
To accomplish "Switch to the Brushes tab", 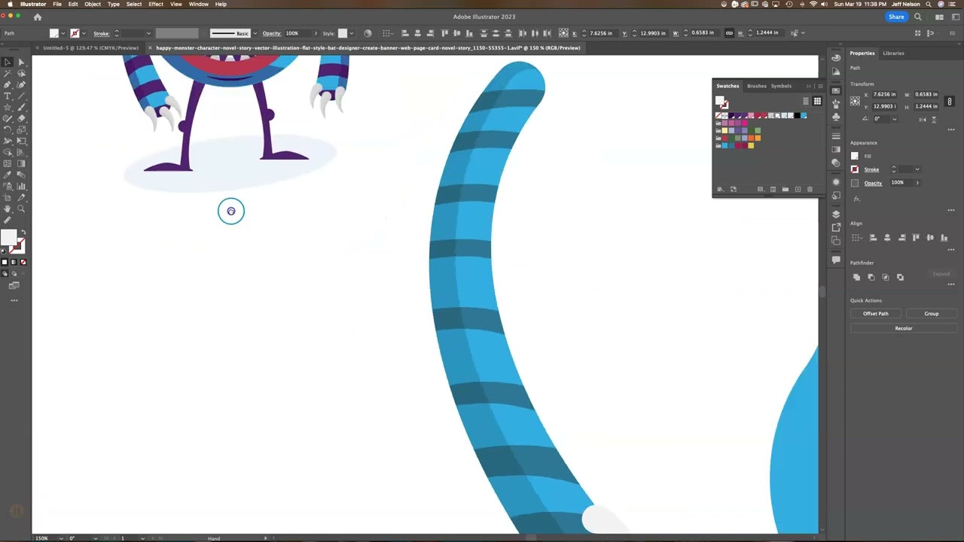I will click(x=757, y=86).
